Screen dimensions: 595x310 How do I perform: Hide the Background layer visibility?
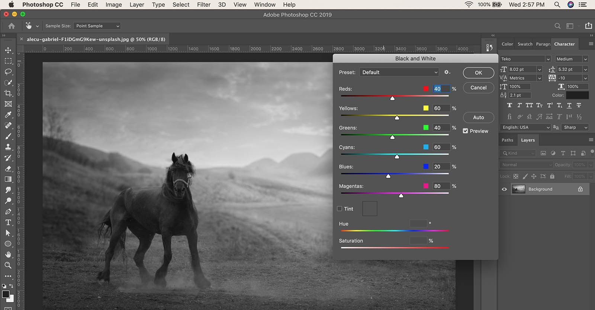[x=504, y=189]
